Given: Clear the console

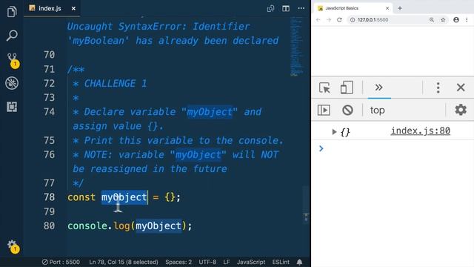Looking at the screenshot, I should pyautogui.click(x=347, y=110).
